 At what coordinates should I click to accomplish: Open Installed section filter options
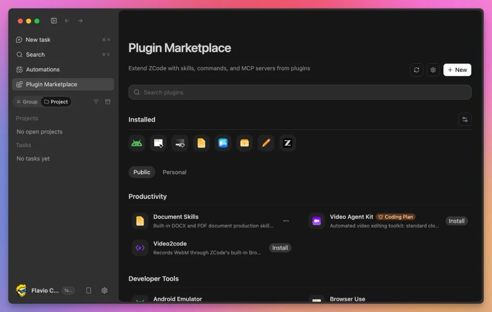[x=465, y=119]
